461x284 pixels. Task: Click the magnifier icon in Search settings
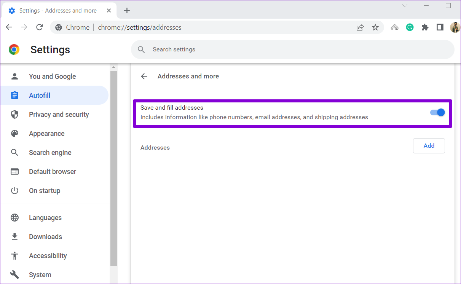[x=141, y=49]
